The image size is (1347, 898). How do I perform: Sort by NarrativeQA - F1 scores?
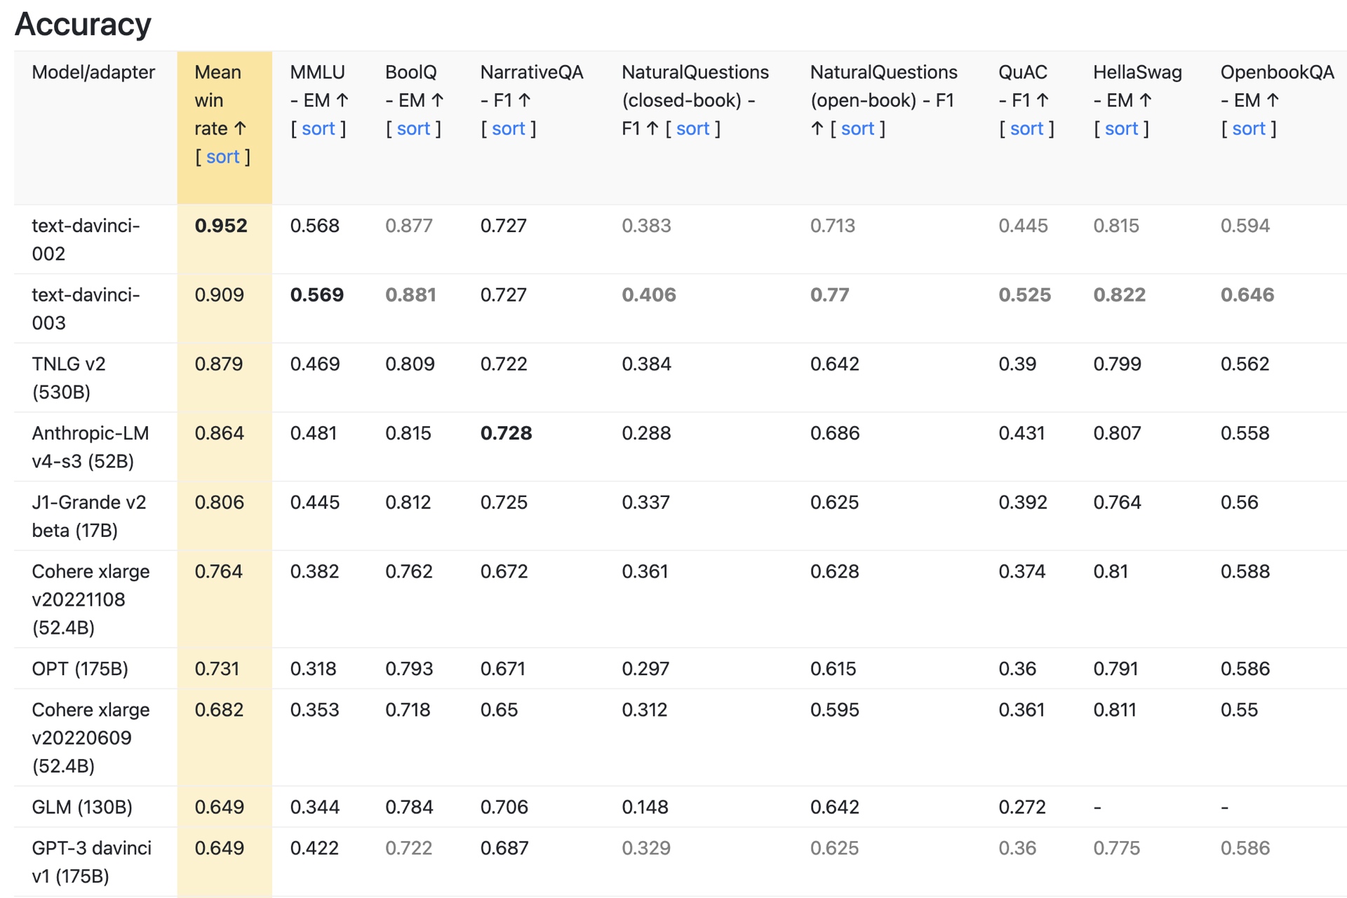coord(508,129)
